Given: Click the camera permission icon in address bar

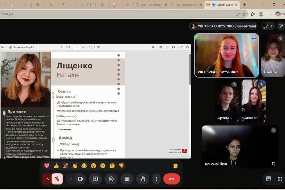Looking at the screenshot, I should pos(237,14).
